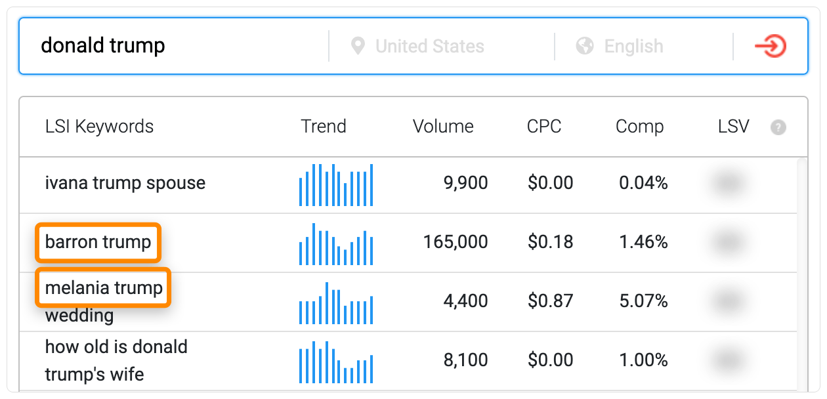Click the globe language icon
Image resolution: width=827 pixels, height=399 pixels.
click(584, 47)
